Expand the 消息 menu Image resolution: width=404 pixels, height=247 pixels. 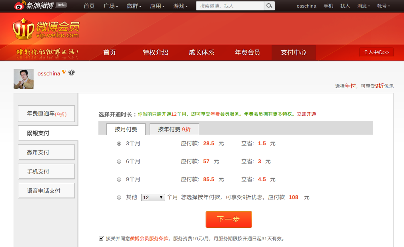364,6
